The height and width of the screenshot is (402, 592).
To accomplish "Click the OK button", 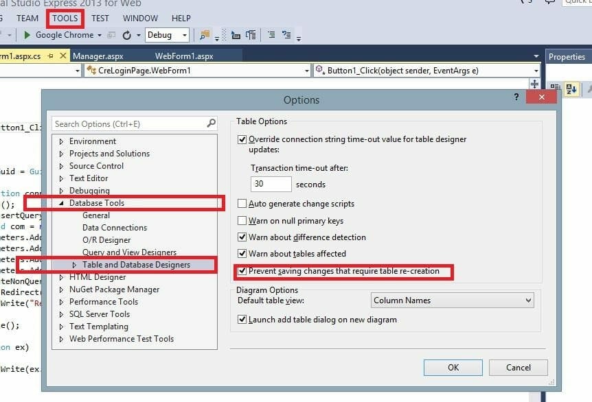I will coord(453,367).
